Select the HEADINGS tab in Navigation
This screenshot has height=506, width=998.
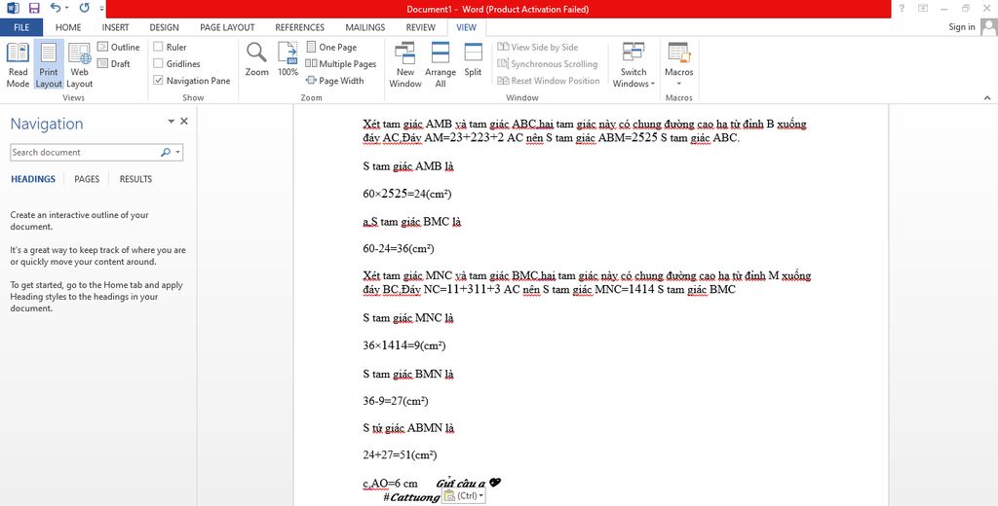click(33, 179)
